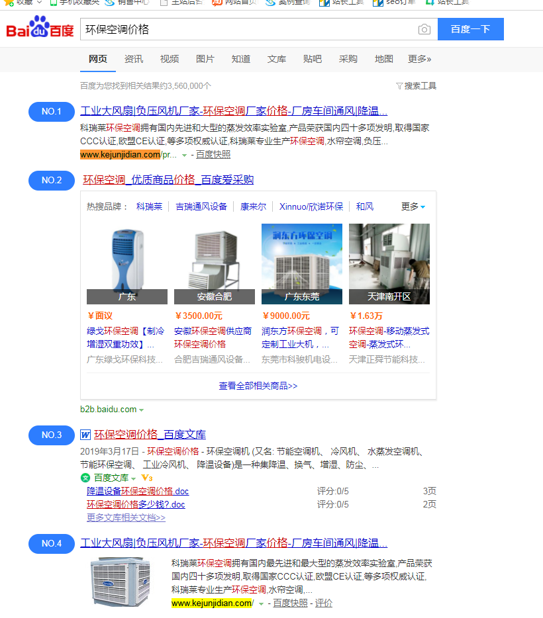
Task: Expand dropdown arrow next to b2b.baidu.com
Action: [x=141, y=410]
